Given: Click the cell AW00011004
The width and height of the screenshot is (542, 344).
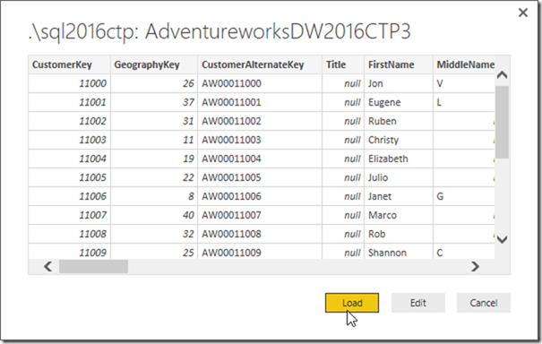Looking at the screenshot, I should [260, 159].
